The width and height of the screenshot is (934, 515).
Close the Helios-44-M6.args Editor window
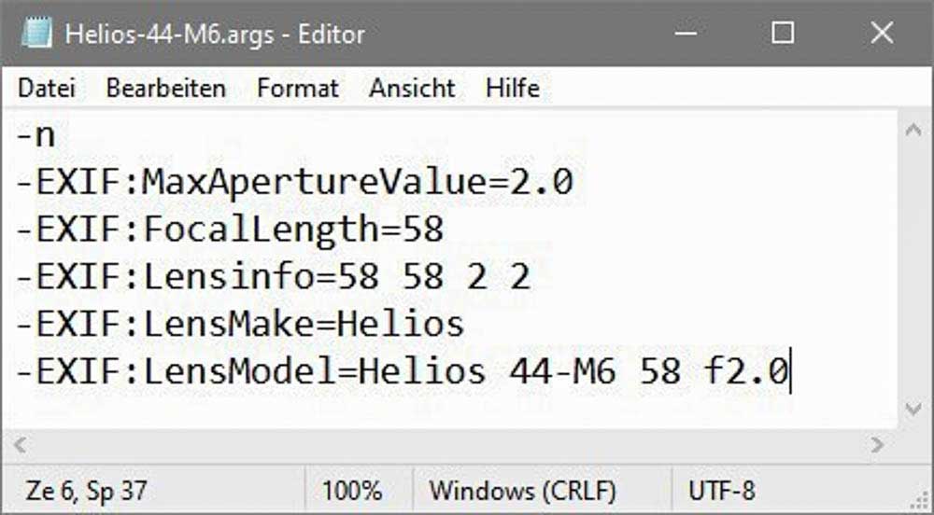881,35
